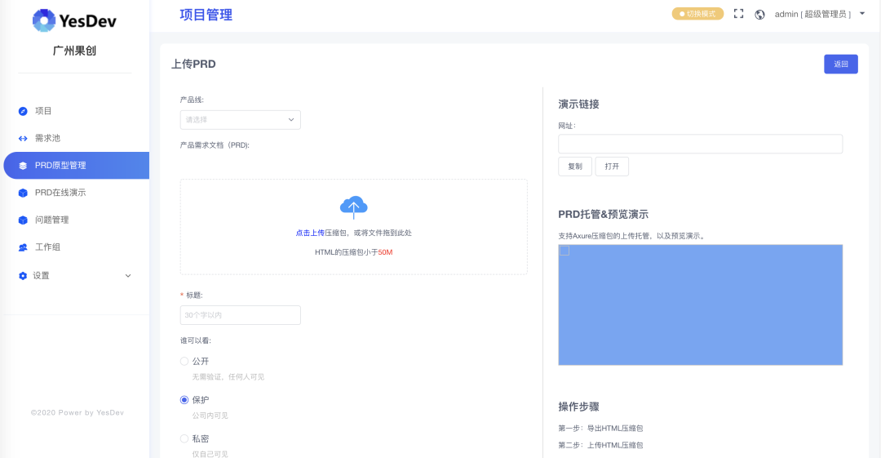Click the 工作组 people icon
881x458 pixels.
(x=23, y=247)
